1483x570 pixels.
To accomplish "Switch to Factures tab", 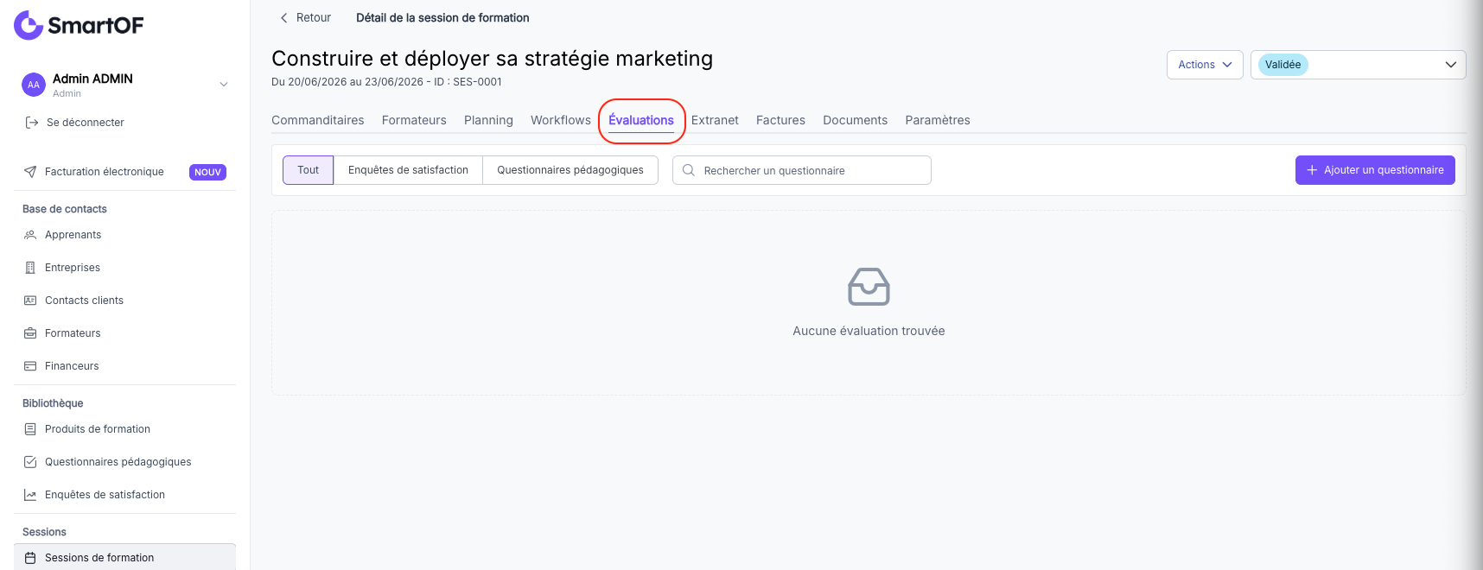I will (x=780, y=120).
